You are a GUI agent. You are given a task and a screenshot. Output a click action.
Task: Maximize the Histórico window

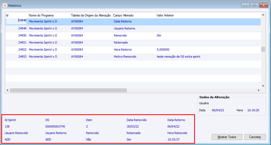pyautogui.click(x=254, y=5)
